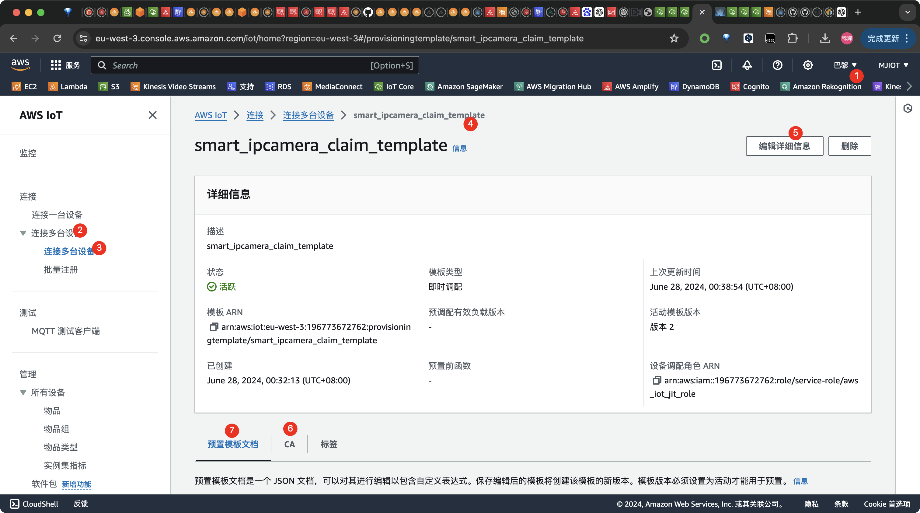Open the settings gear in AWS header

807,65
